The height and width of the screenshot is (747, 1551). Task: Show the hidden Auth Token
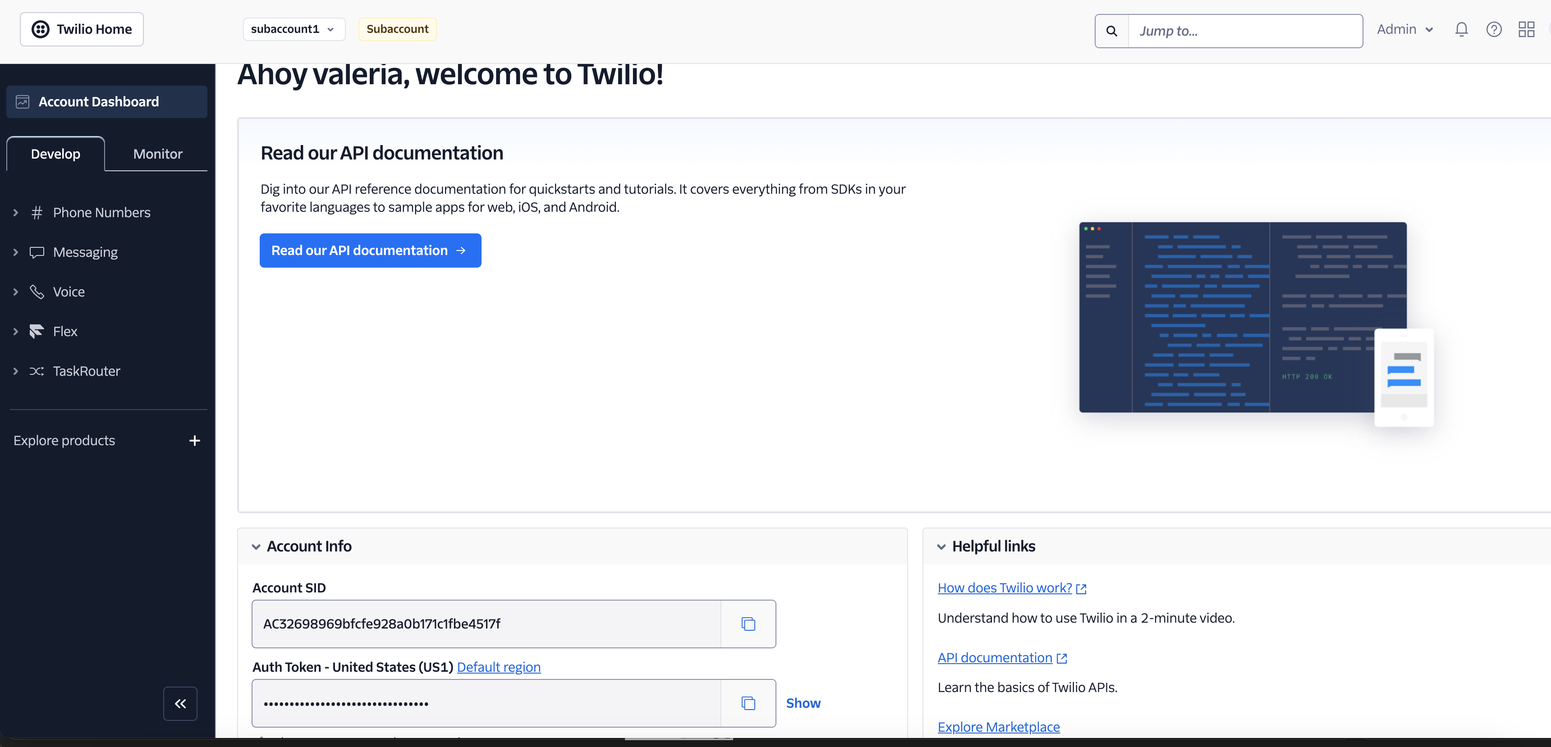(x=803, y=703)
